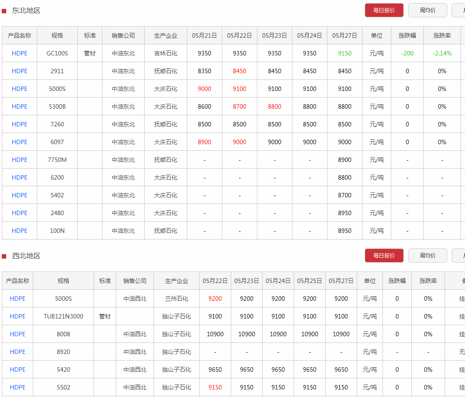Click the 西北地区 section heading
The image size is (465, 397).
pyautogui.click(x=26, y=256)
